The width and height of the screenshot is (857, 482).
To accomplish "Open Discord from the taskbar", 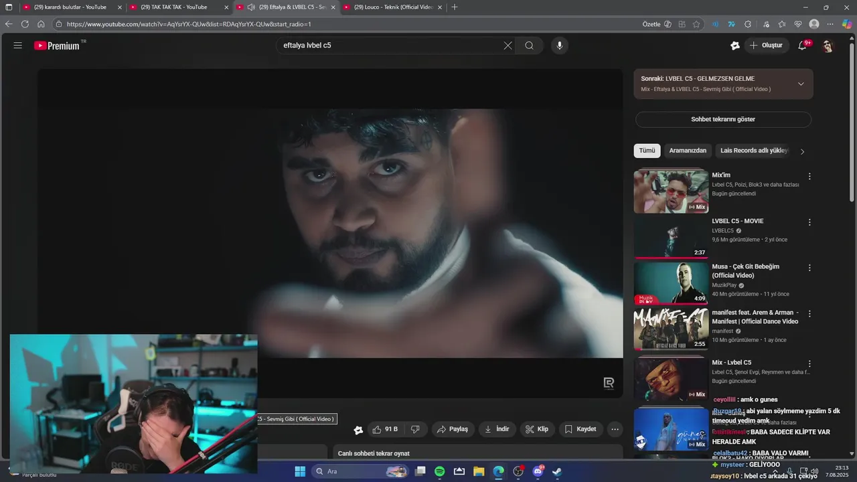I will 538,471.
